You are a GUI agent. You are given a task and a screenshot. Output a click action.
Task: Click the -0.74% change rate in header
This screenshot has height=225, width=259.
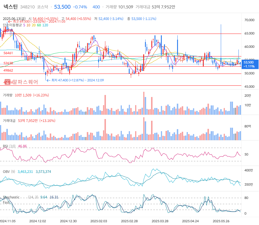80,7
